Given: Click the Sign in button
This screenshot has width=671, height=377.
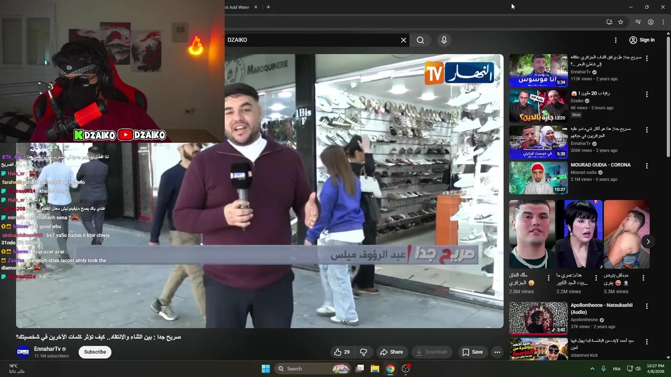Looking at the screenshot, I should point(642,40).
